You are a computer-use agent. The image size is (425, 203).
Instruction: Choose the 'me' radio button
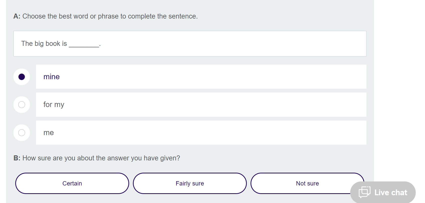22,133
